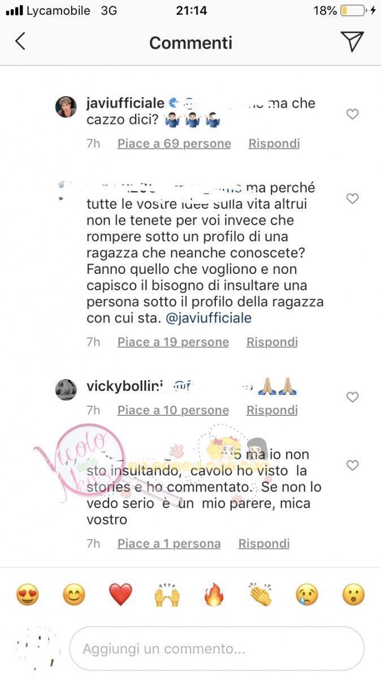Insert clapping hands emoji

click(x=260, y=595)
